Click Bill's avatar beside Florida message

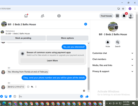click(3, 72)
